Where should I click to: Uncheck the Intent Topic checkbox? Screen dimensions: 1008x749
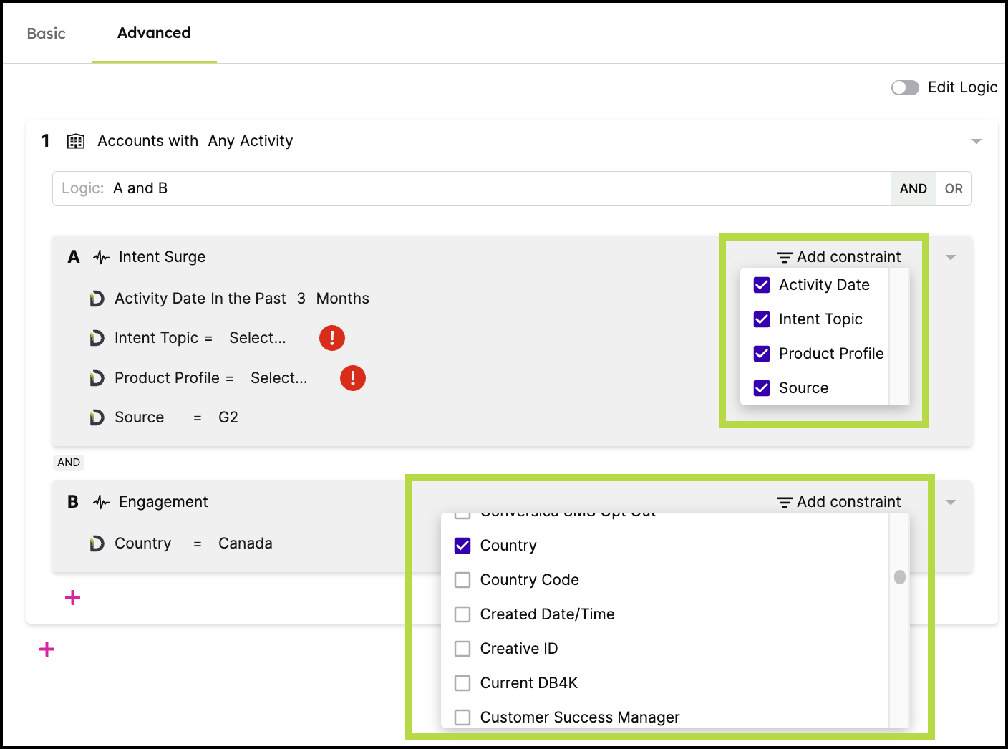tap(762, 319)
